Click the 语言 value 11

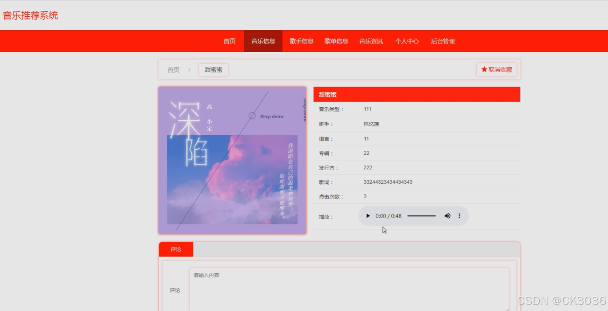[x=366, y=138]
